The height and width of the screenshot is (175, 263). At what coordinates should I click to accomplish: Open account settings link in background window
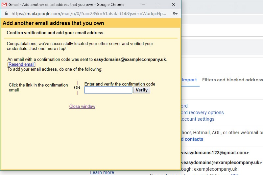pyautogui.click(x=198, y=119)
